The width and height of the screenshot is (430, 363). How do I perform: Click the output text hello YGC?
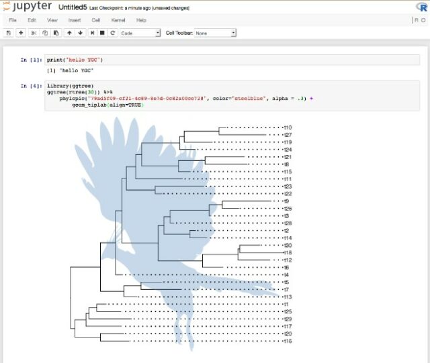70,70
